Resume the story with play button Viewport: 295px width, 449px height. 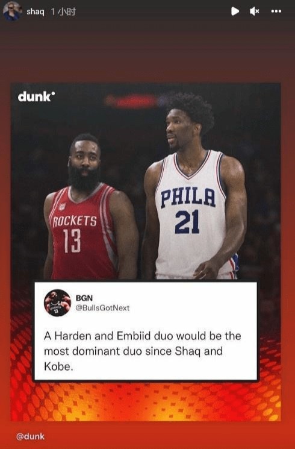tap(235, 11)
